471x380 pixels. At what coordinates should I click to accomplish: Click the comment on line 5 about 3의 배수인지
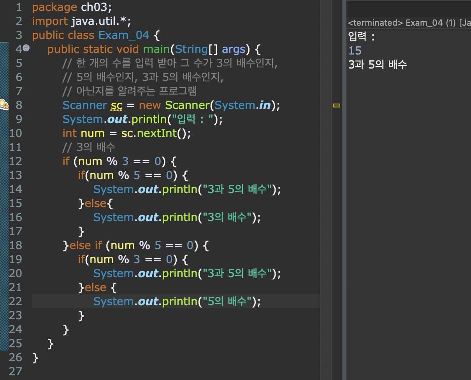coord(170,63)
